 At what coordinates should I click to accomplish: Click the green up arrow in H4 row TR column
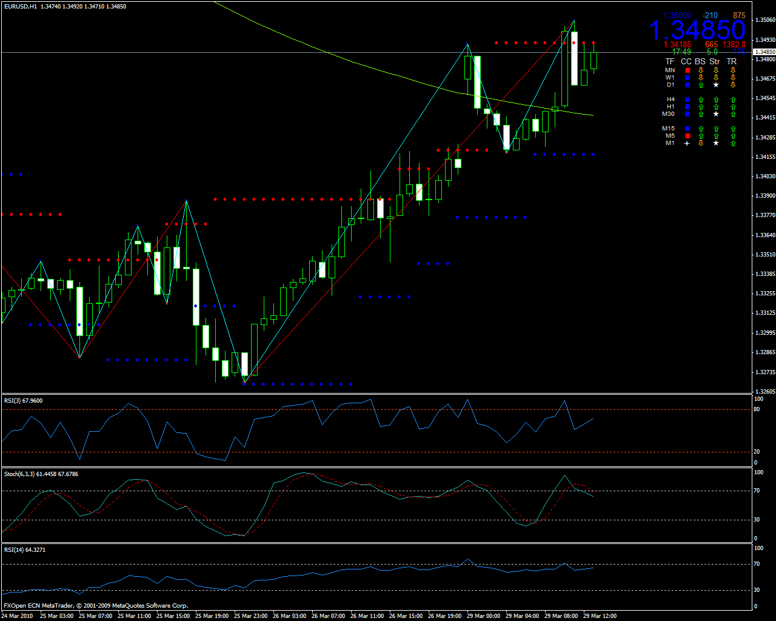click(x=732, y=99)
